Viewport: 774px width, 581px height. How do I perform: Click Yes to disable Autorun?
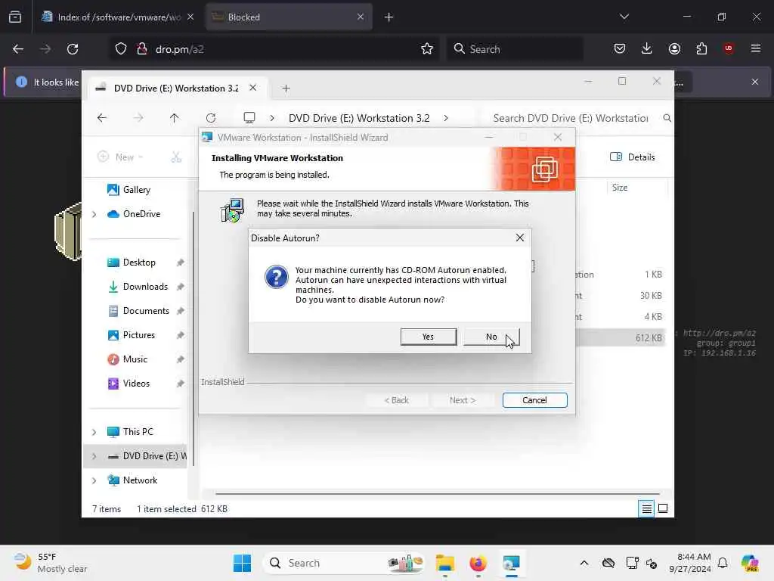pyautogui.click(x=428, y=337)
